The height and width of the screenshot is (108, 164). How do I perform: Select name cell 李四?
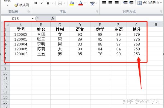(41, 35)
